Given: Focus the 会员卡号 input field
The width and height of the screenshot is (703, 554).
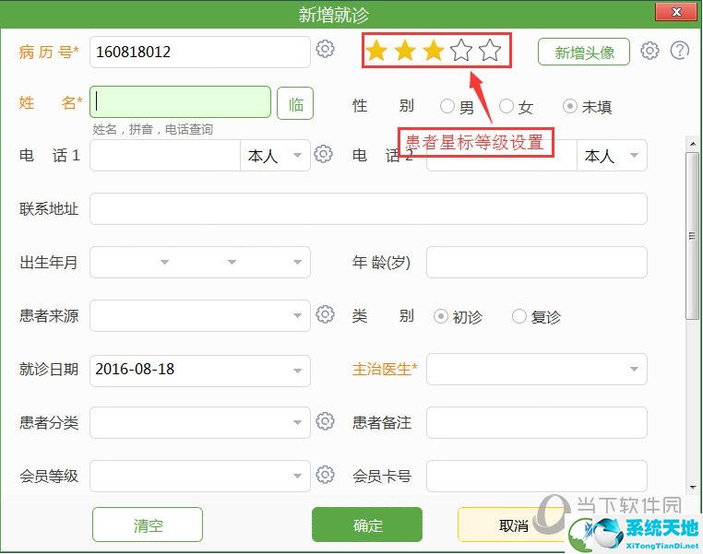Looking at the screenshot, I should click(x=537, y=476).
